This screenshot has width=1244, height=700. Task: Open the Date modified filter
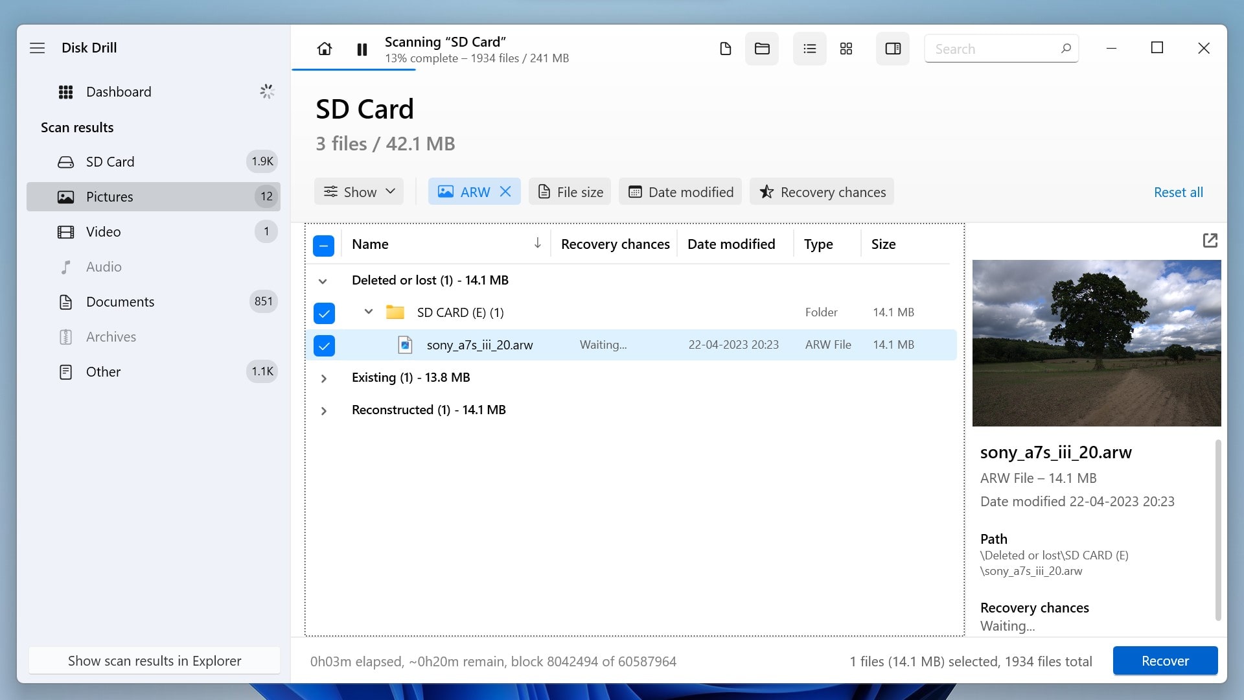point(680,192)
